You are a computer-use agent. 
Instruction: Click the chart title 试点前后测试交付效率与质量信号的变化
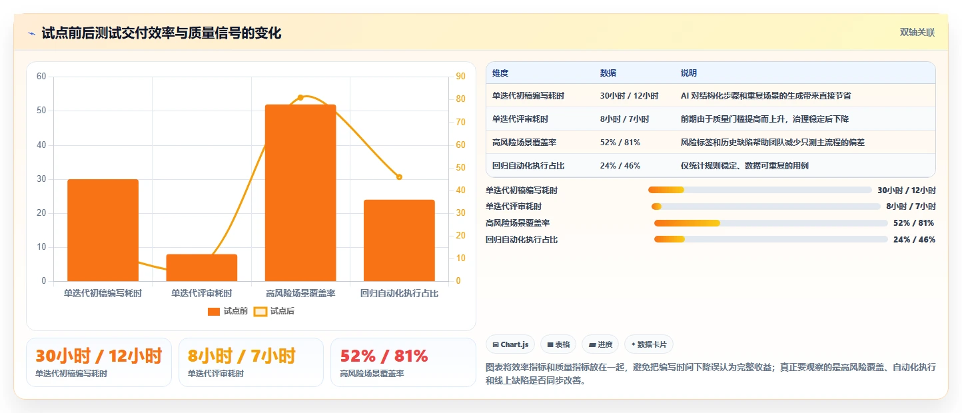click(161, 33)
